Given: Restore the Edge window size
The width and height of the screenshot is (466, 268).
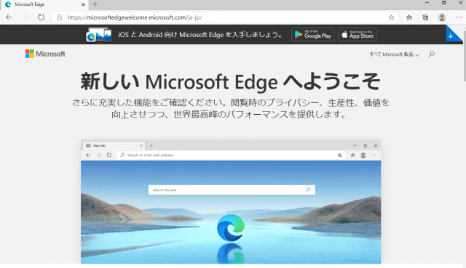Looking at the screenshot, I should [443, 3].
